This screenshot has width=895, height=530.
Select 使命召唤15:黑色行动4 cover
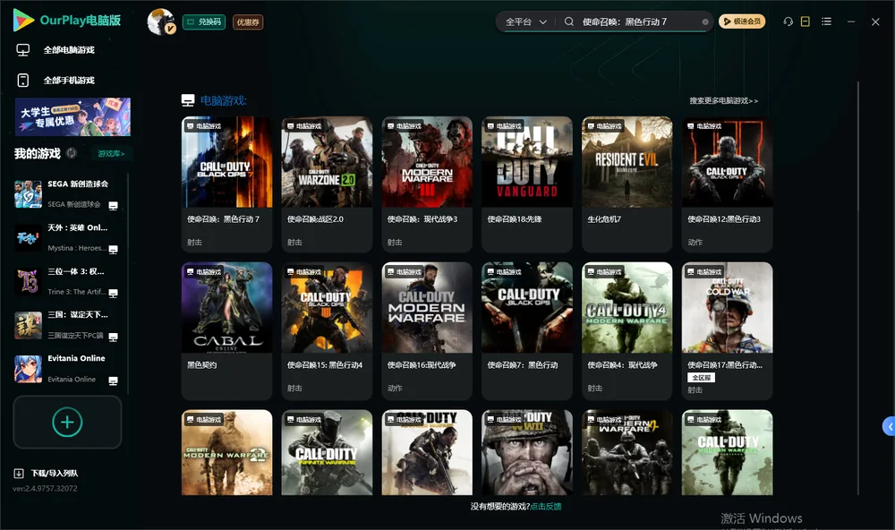pos(327,307)
